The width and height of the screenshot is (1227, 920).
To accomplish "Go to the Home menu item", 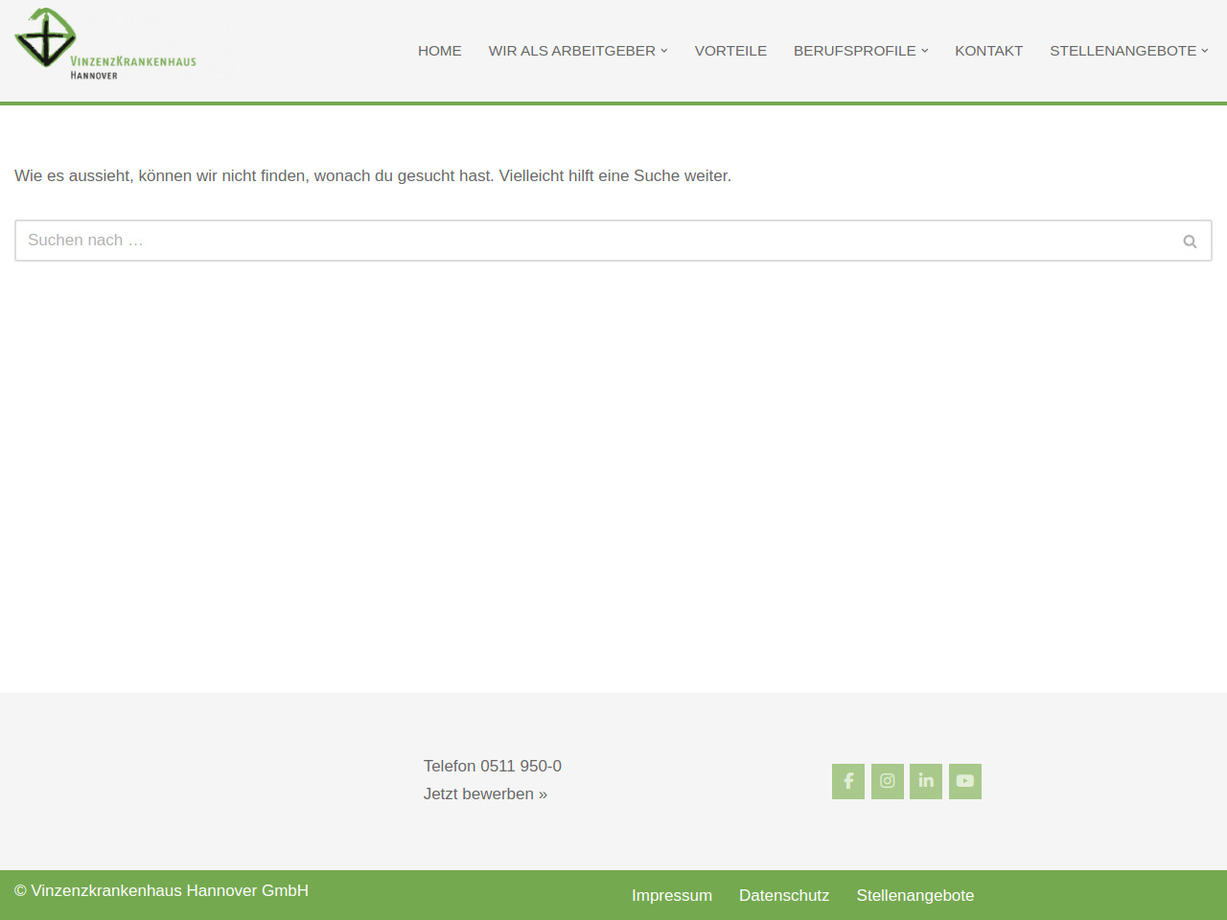I will (439, 51).
